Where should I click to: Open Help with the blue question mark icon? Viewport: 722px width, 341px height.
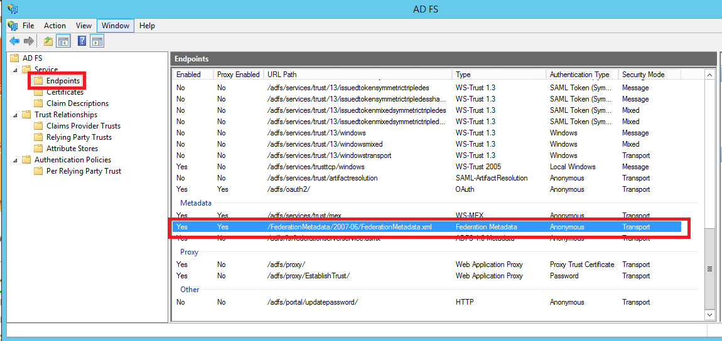click(82, 41)
